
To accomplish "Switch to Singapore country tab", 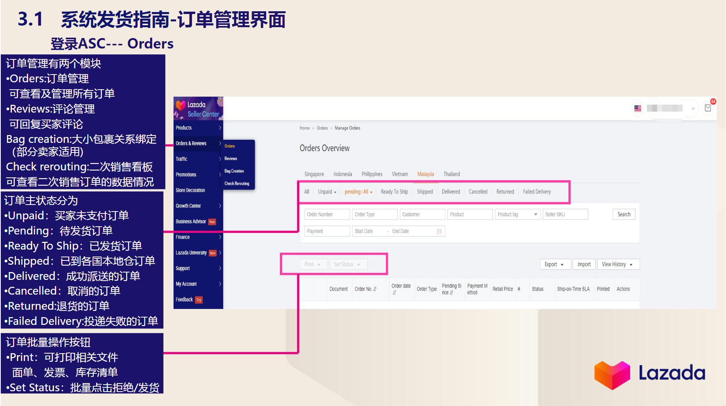I will tap(314, 174).
